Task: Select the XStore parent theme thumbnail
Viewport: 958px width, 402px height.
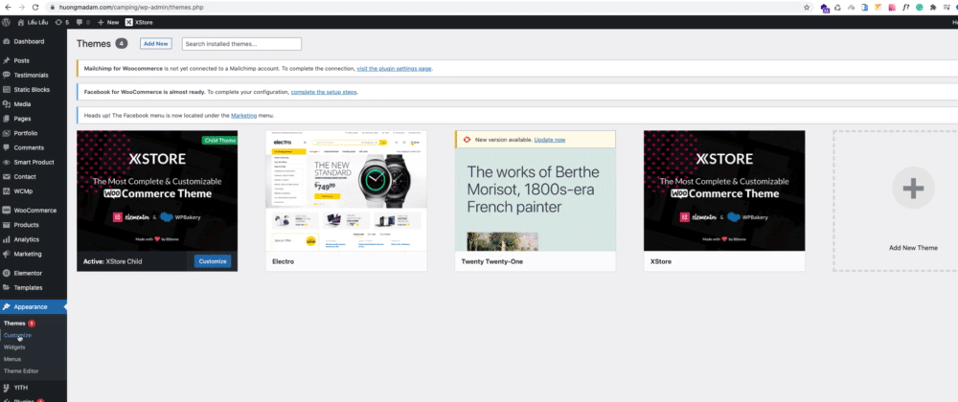Action: pyautogui.click(x=724, y=190)
